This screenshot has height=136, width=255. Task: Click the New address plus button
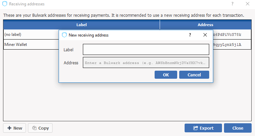coord(15,128)
